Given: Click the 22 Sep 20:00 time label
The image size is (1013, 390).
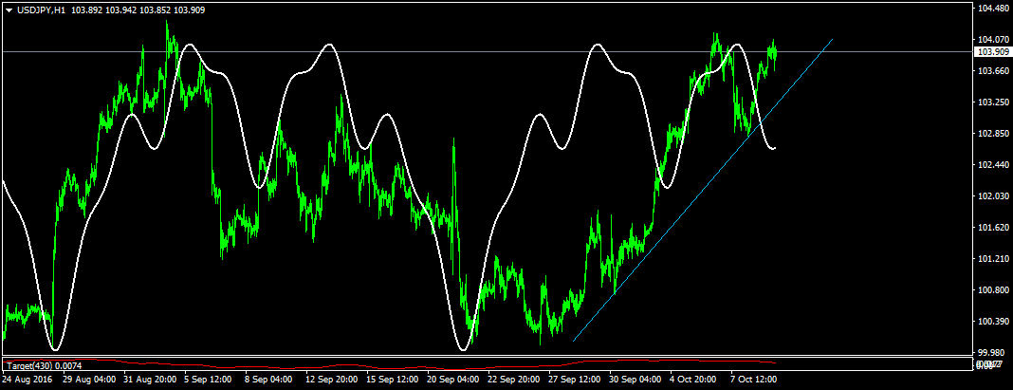Looking at the screenshot, I should point(514,380).
